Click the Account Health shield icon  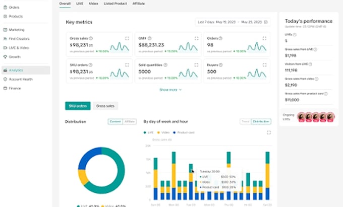tap(5, 79)
